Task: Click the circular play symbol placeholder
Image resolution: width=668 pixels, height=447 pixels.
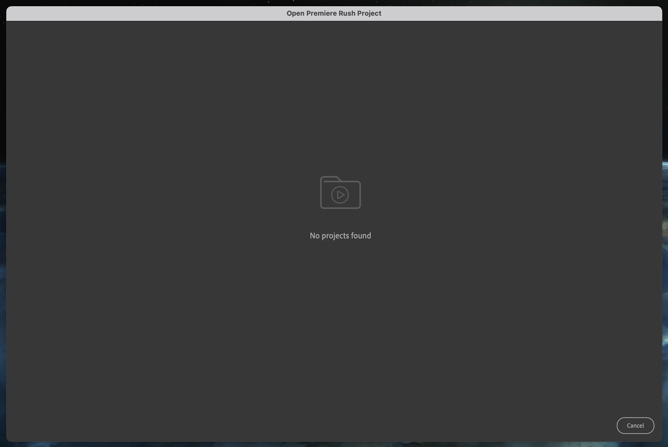Action: 340,195
